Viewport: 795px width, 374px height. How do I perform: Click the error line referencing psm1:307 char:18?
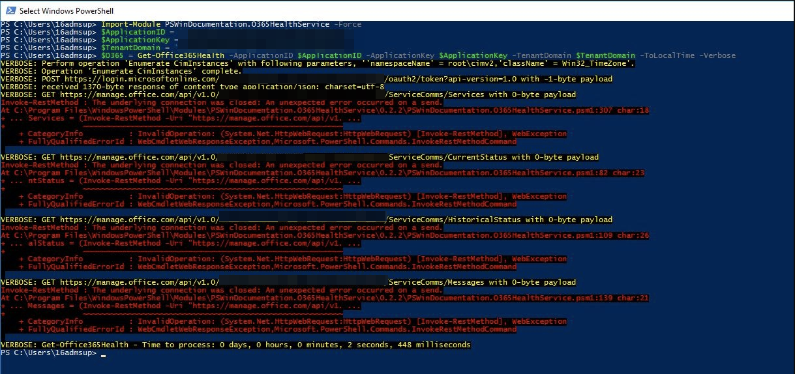325,110
